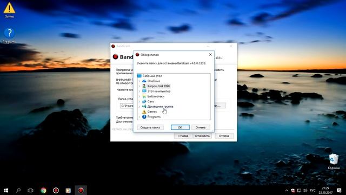Open the clock and date in taskbar

325,190
